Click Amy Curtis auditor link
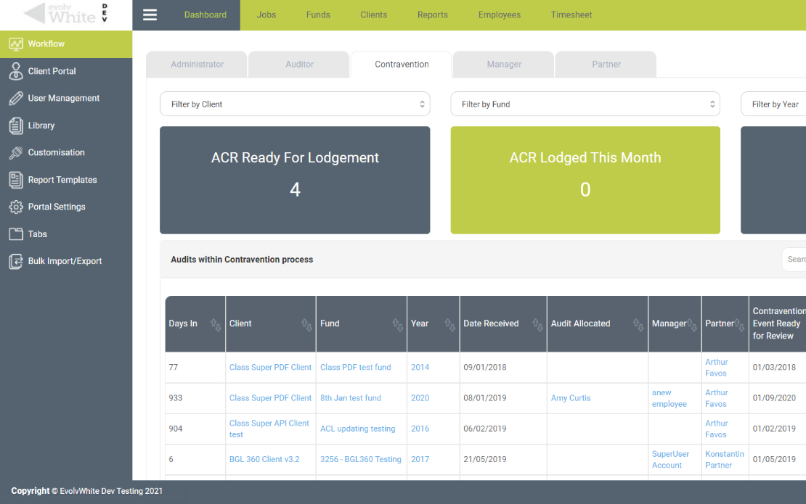Viewport: 806px width, 504px height. click(x=571, y=398)
